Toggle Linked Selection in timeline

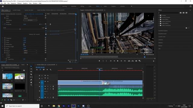(x=44, y=70)
